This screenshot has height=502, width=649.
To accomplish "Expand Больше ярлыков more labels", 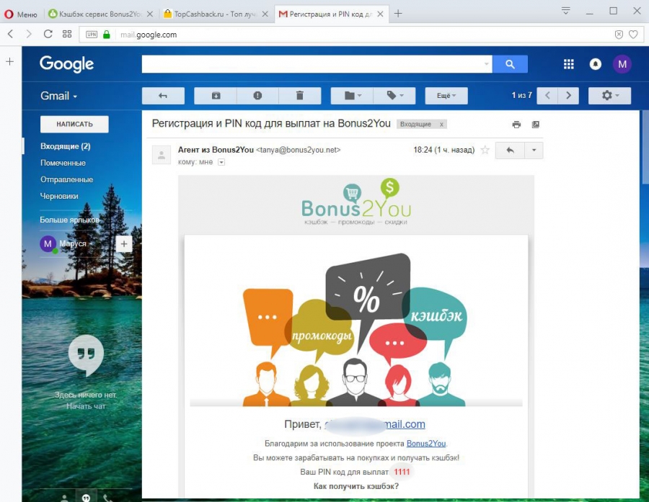I will point(69,220).
